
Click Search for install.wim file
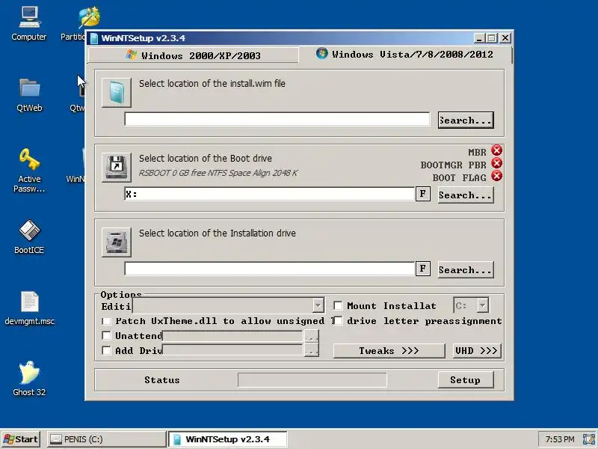click(466, 120)
